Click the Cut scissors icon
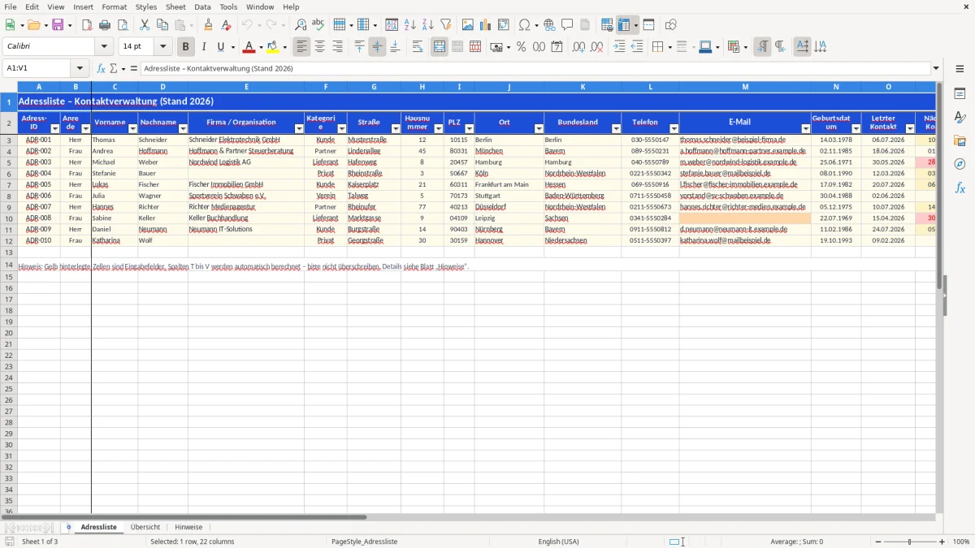Image resolution: width=975 pixels, height=548 pixels. (145, 25)
